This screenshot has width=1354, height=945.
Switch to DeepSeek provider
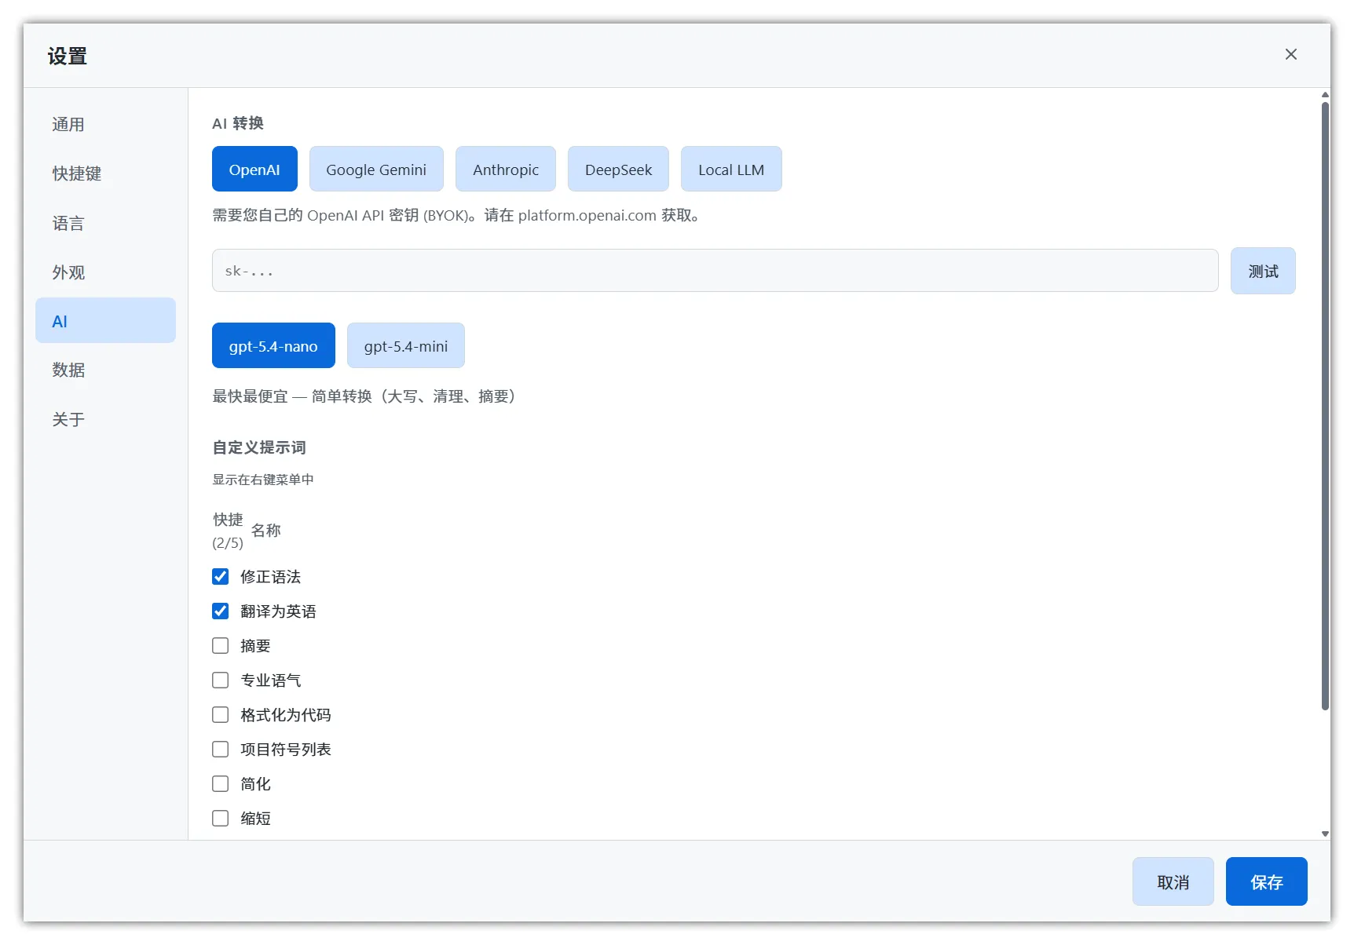point(617,169)
